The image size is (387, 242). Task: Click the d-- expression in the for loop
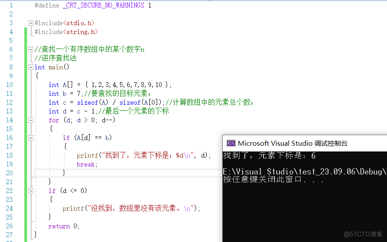(x=108, y=120)
